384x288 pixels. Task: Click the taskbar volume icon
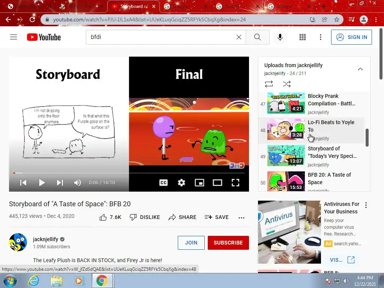[x=346, y=281]
